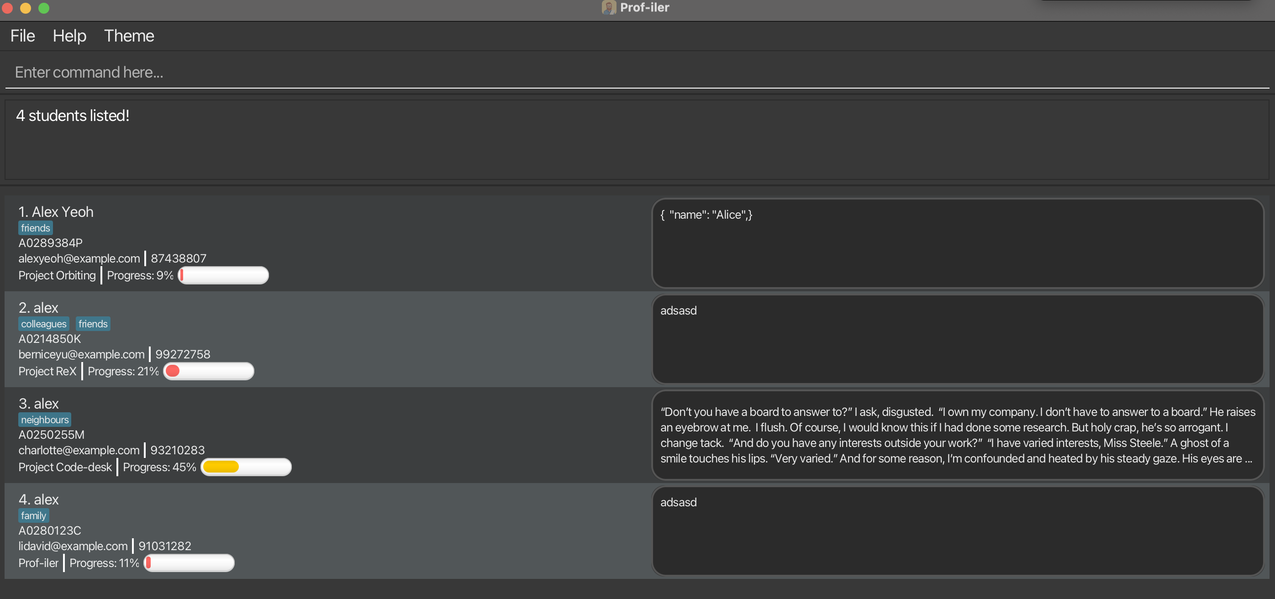
Task: Click email alexyeoh@example.com
Action: pos(79,258)
